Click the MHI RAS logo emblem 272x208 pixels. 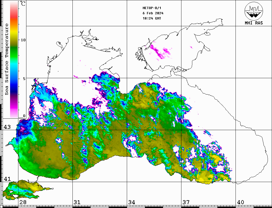pos(254,11)
